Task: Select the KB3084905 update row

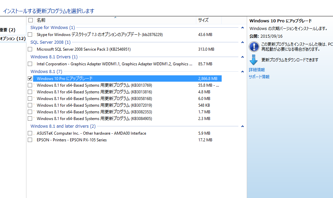Action: [127, 118]
